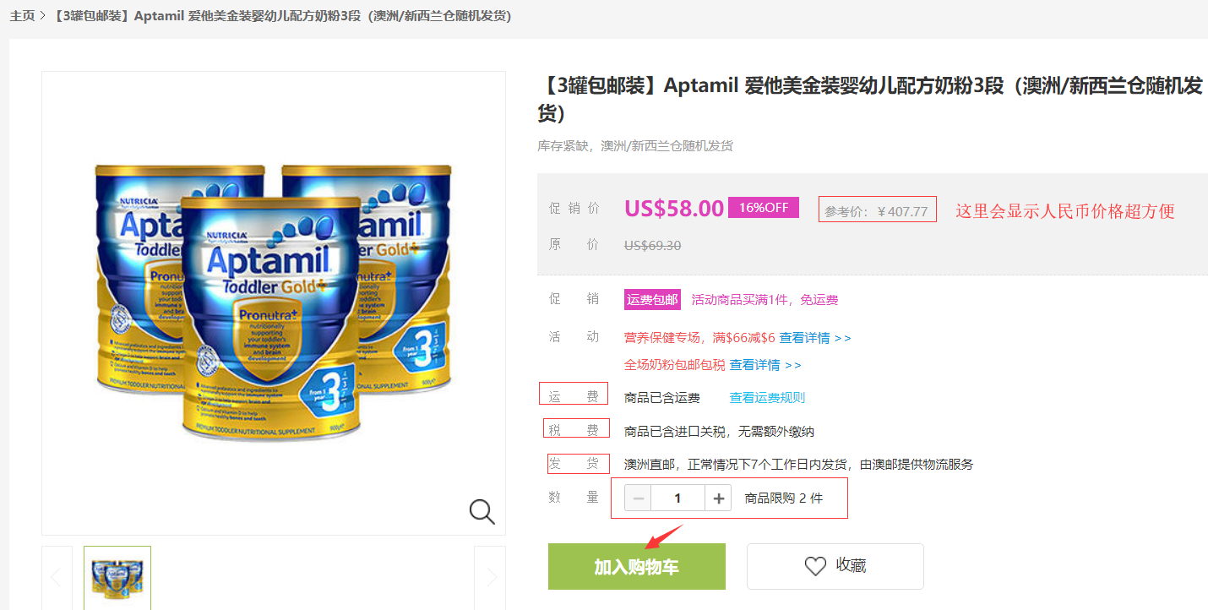Viewport: 1208px width, 610px height.
Task: Increase quantity with the plus button
Action: click(719, 498)
